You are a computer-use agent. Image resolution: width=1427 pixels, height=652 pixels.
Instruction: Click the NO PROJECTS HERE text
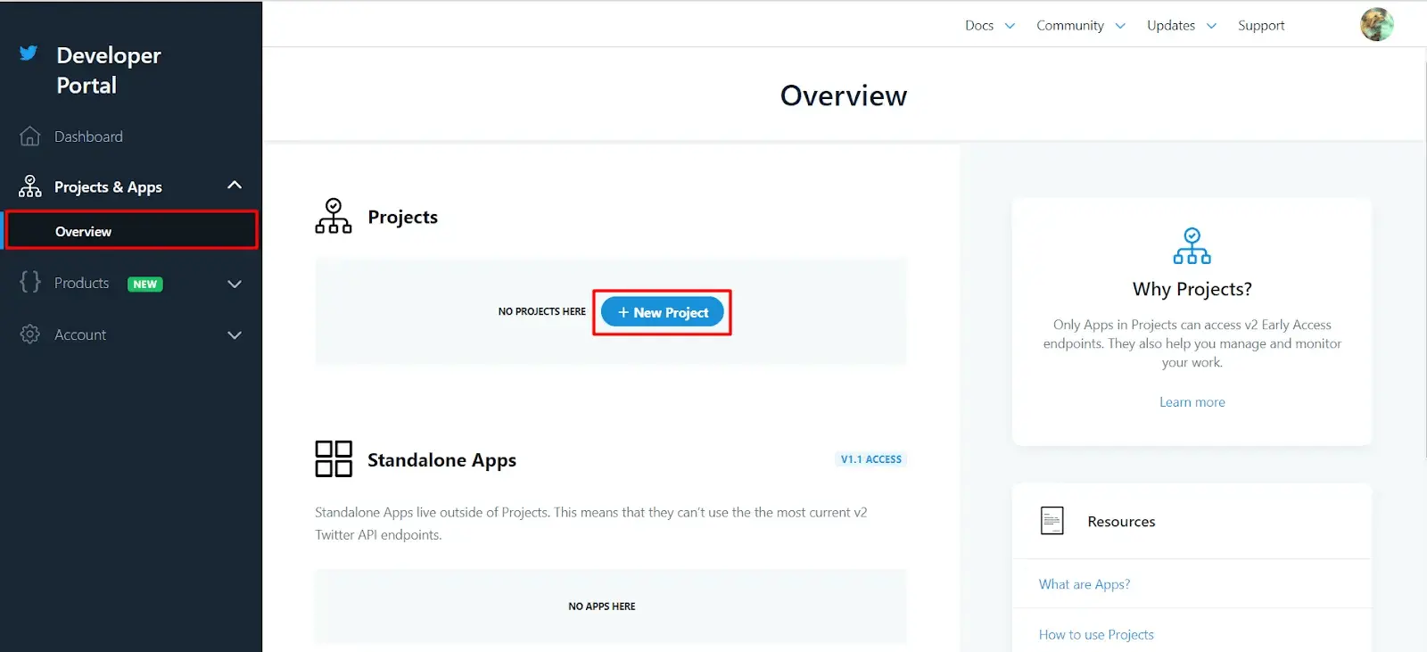click(x=542, y=311)
